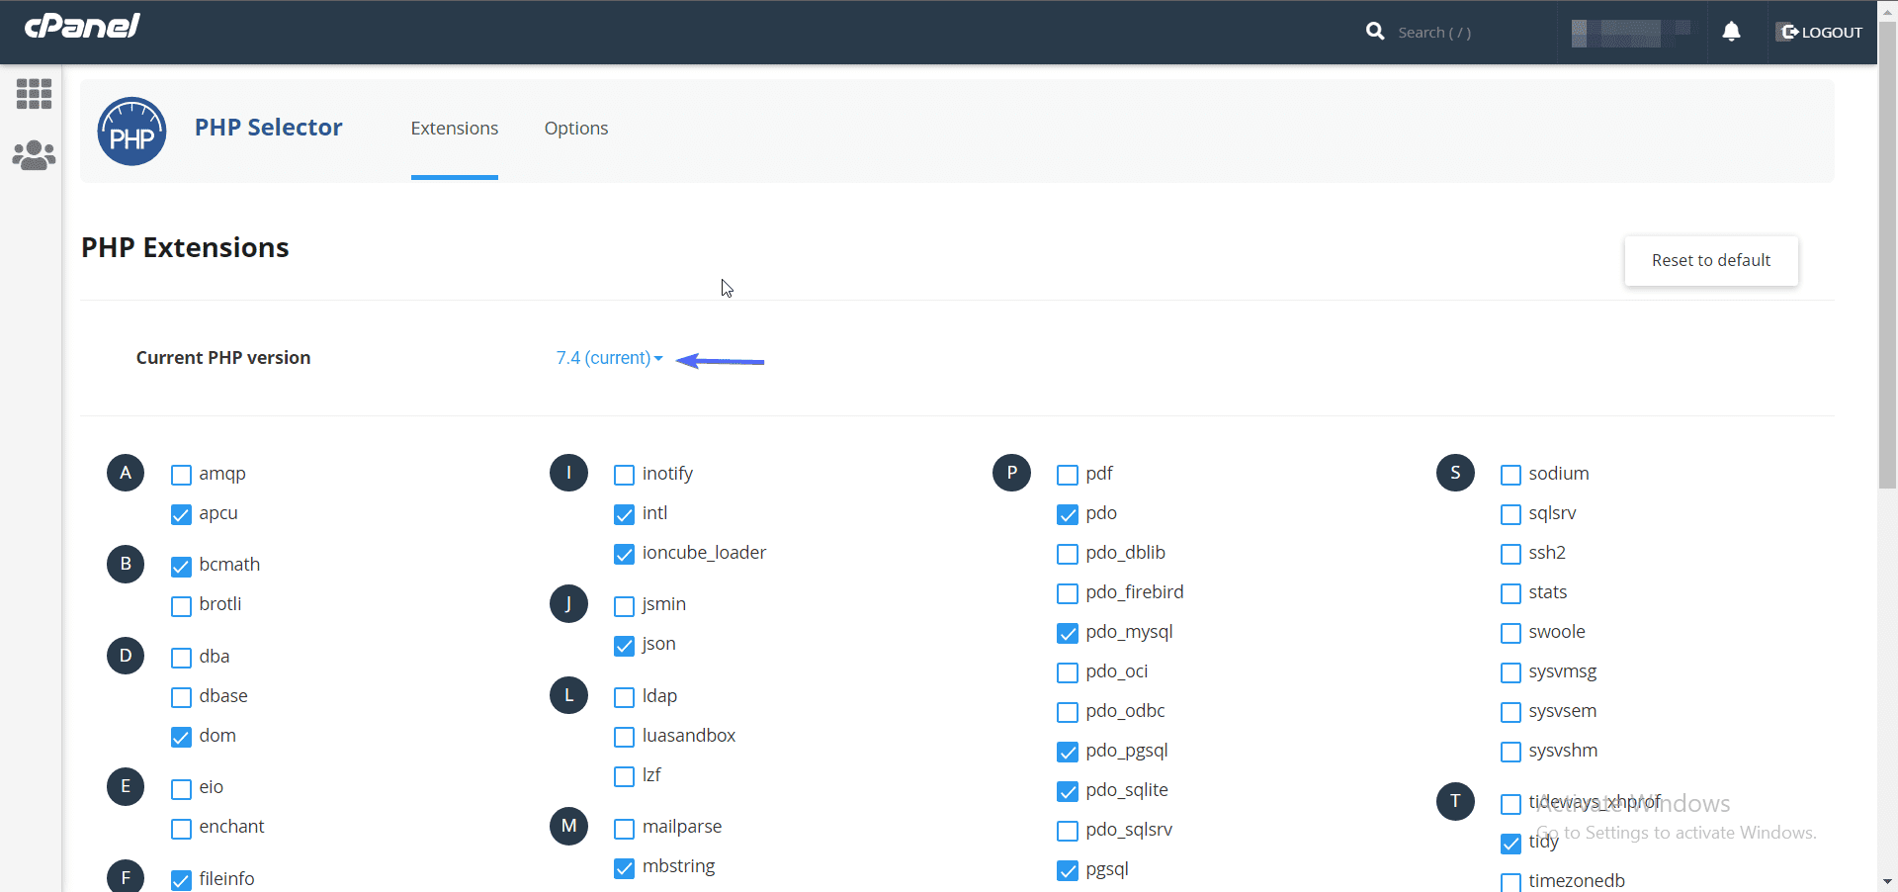Click the LOGOUT button
Screen dimensions: 1898x892
[1821, 32]
